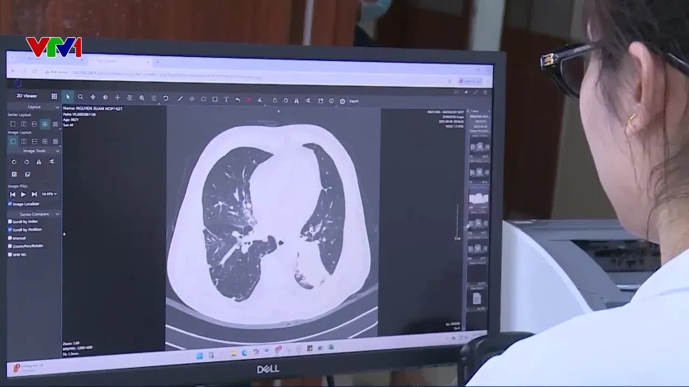Open the 10 FPS speed dropdown
This screenshot has width=689, height=387.
pyautogui.click(x=49, y=194)
